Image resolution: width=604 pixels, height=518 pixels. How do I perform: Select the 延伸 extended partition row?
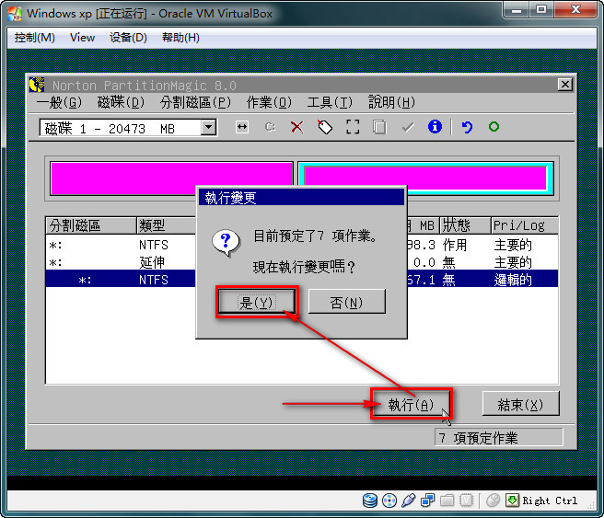tap(302, 262)
